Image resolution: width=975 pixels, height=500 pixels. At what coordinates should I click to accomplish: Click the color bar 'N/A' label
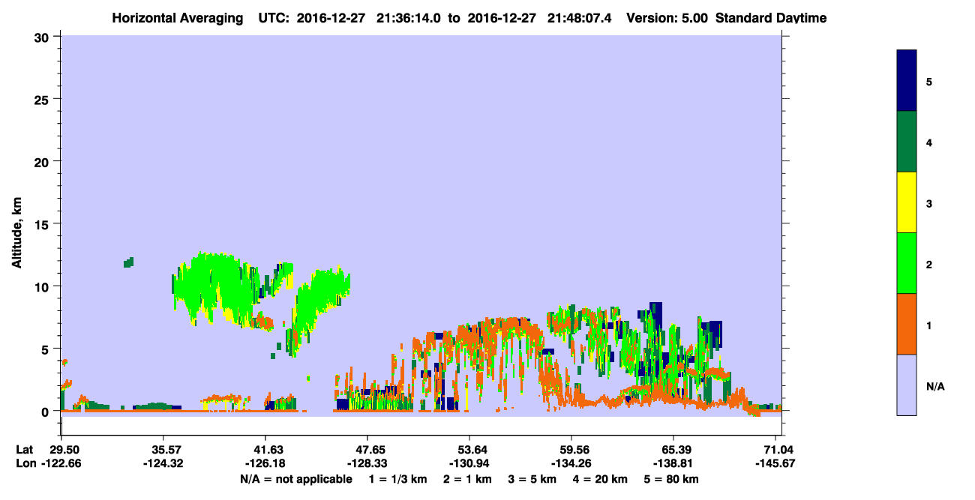[x=934, y=386]
